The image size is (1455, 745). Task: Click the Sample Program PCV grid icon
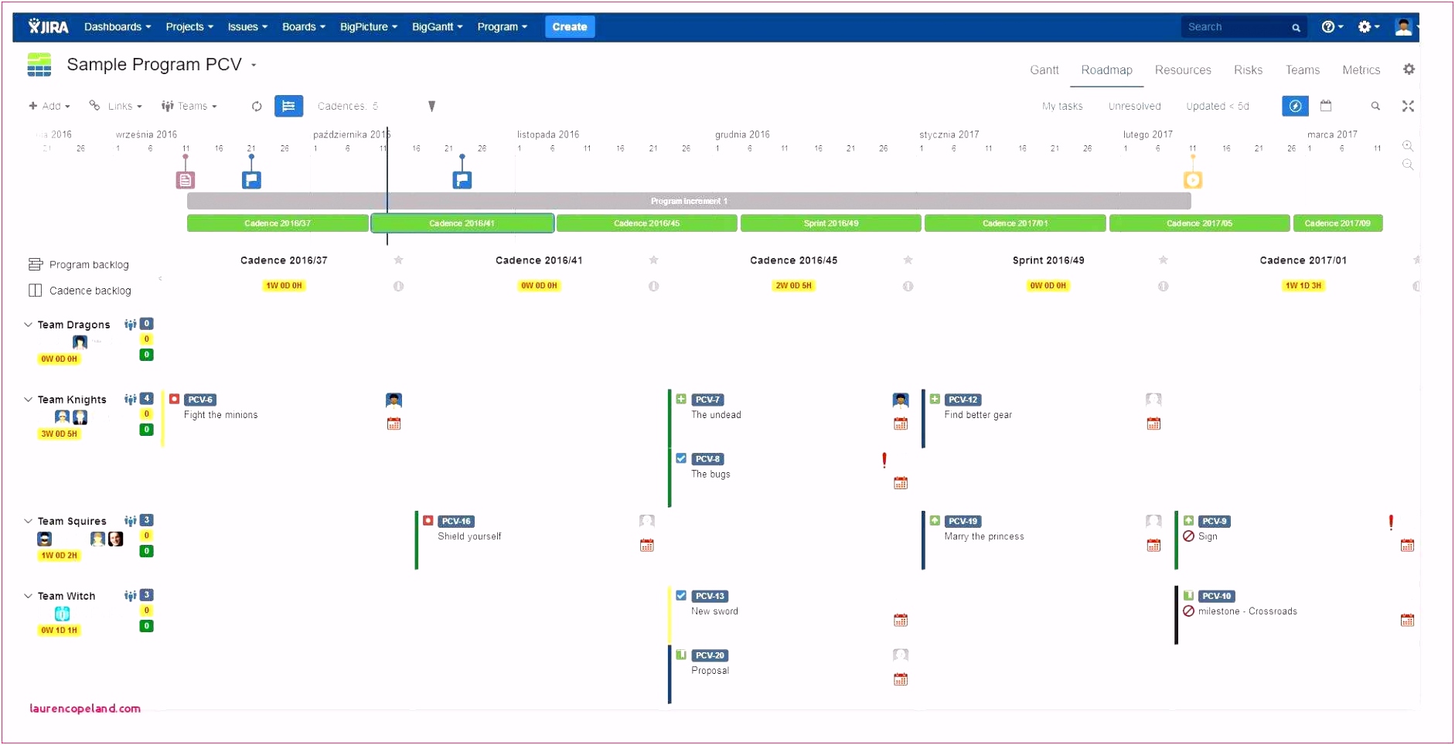[39, 65]
